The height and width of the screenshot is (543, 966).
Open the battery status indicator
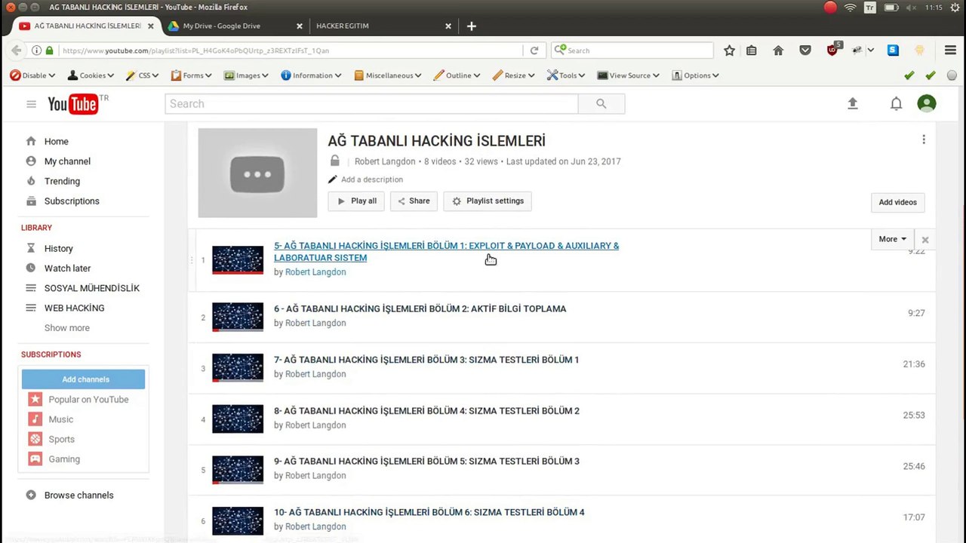[891, 8]
